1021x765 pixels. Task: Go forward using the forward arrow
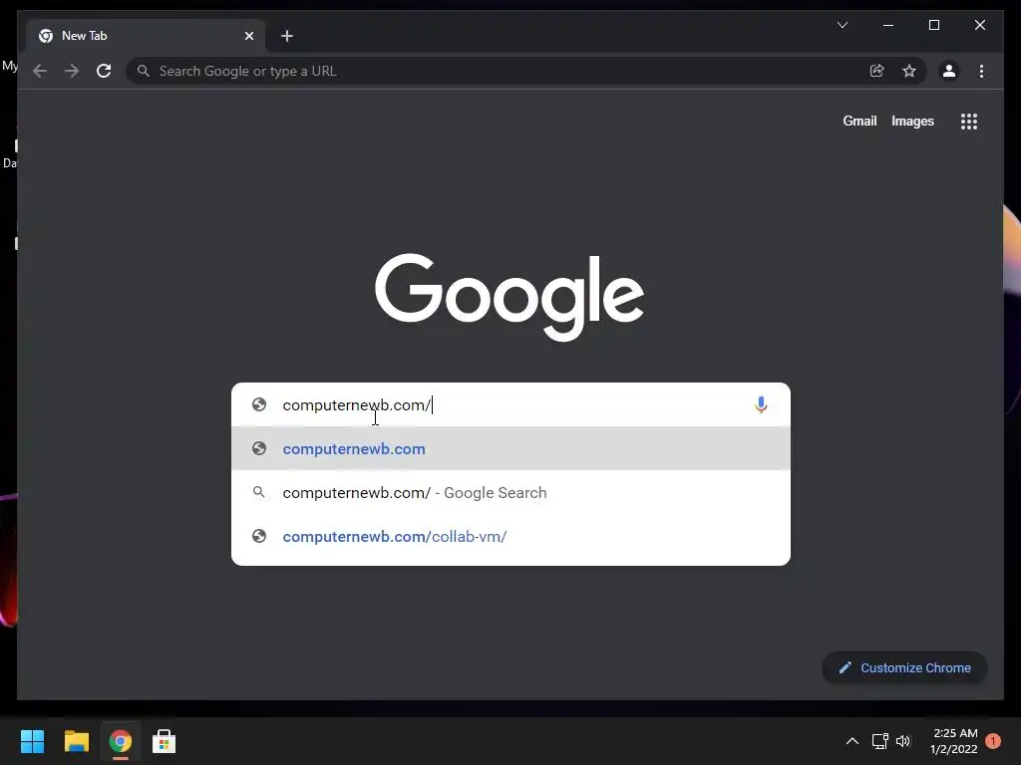[72, 71]
